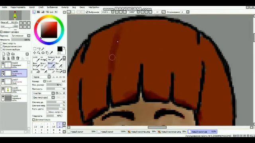Select the zoom magnifier tool

pyautogui.click(x=39, y=53)
